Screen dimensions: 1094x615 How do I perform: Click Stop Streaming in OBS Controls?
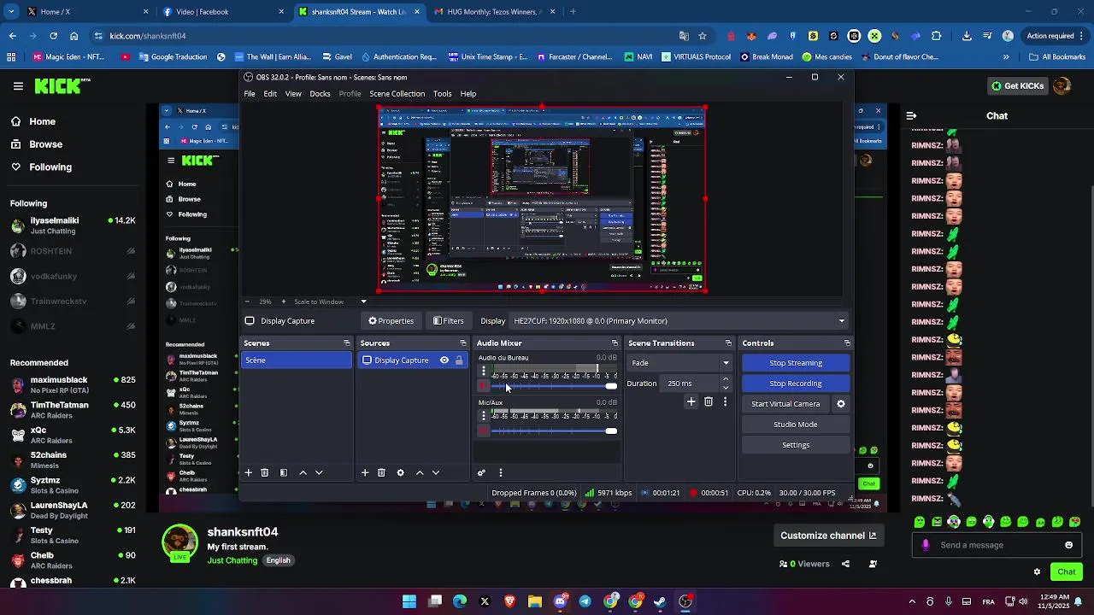coord(796,363)
